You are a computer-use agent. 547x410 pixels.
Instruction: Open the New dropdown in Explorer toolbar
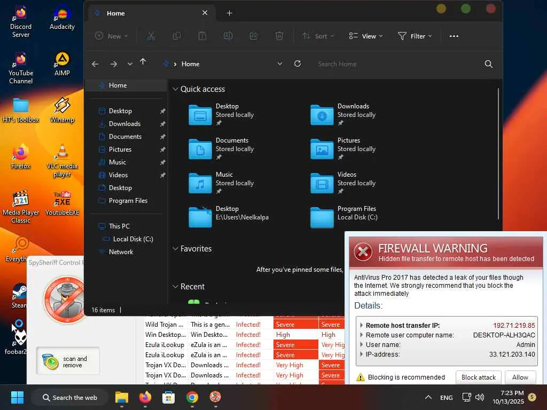(112, 36)
